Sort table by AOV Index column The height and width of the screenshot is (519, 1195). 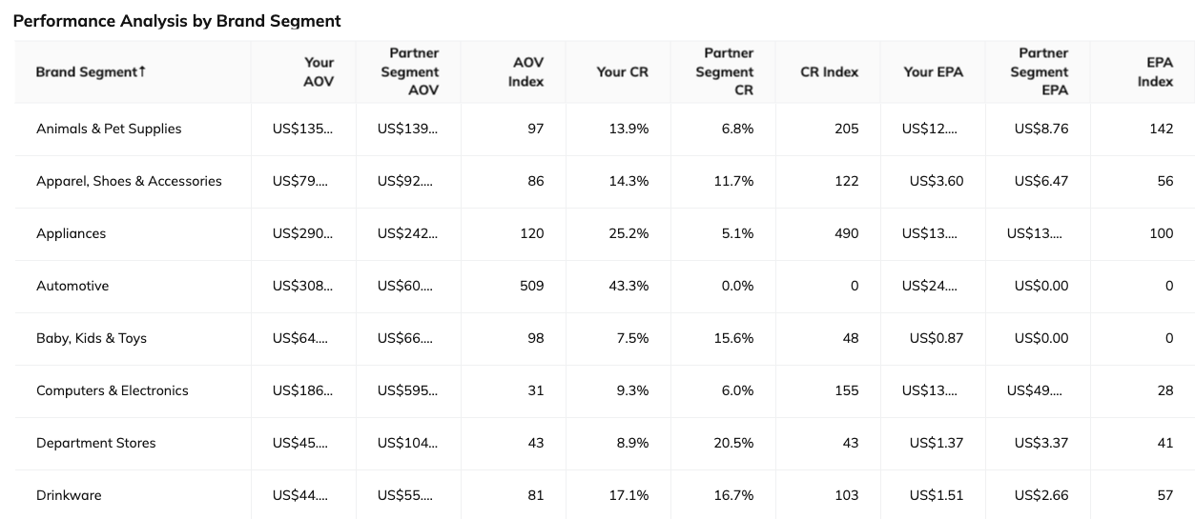[x=525, y=72]
